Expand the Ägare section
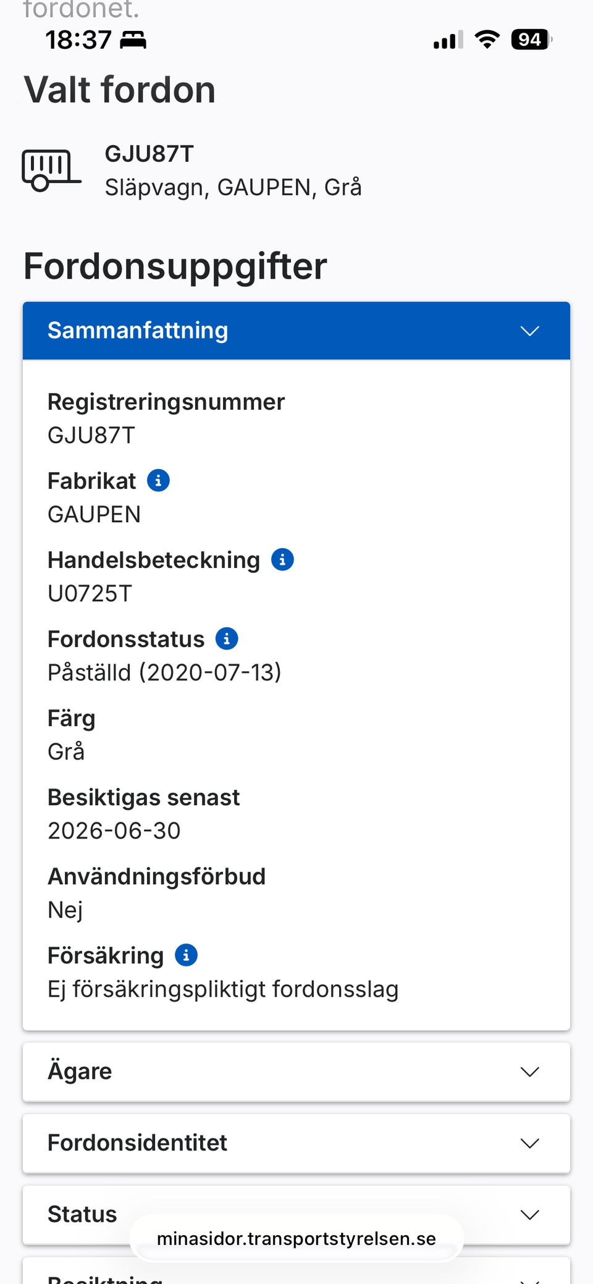 pos(529,1071)
